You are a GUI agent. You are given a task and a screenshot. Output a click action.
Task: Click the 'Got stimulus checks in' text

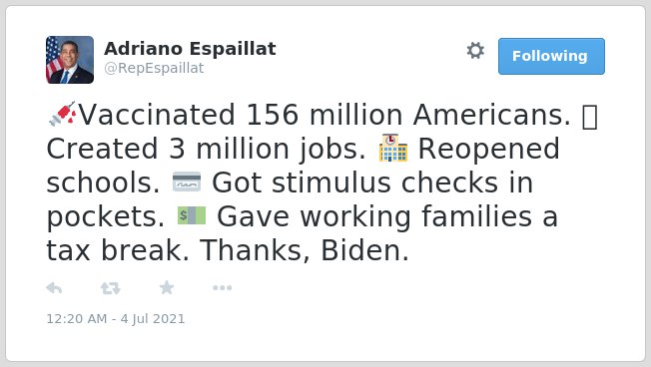pos(372,183)
